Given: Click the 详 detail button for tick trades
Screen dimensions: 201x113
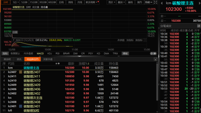Looking at the screenshot, I should 198,26.
